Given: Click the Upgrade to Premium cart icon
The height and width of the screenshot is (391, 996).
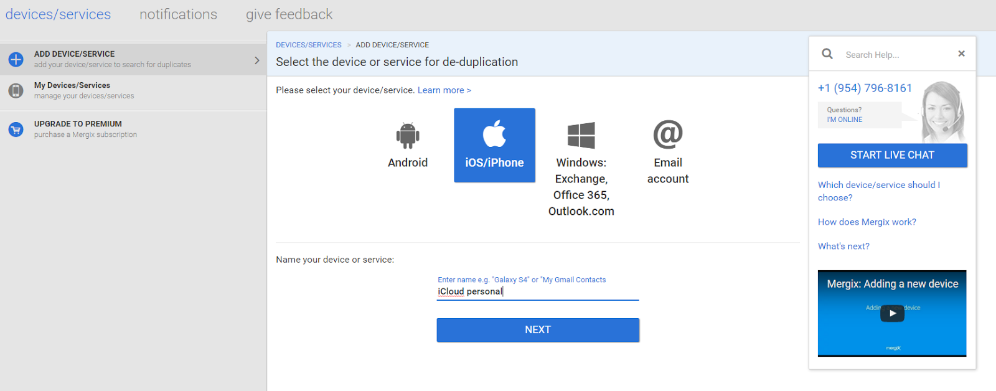Looking at the screenshot, I should pos(16,130).
